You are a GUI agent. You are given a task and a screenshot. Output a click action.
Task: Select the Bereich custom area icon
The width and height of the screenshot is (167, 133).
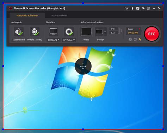(99, 32)
